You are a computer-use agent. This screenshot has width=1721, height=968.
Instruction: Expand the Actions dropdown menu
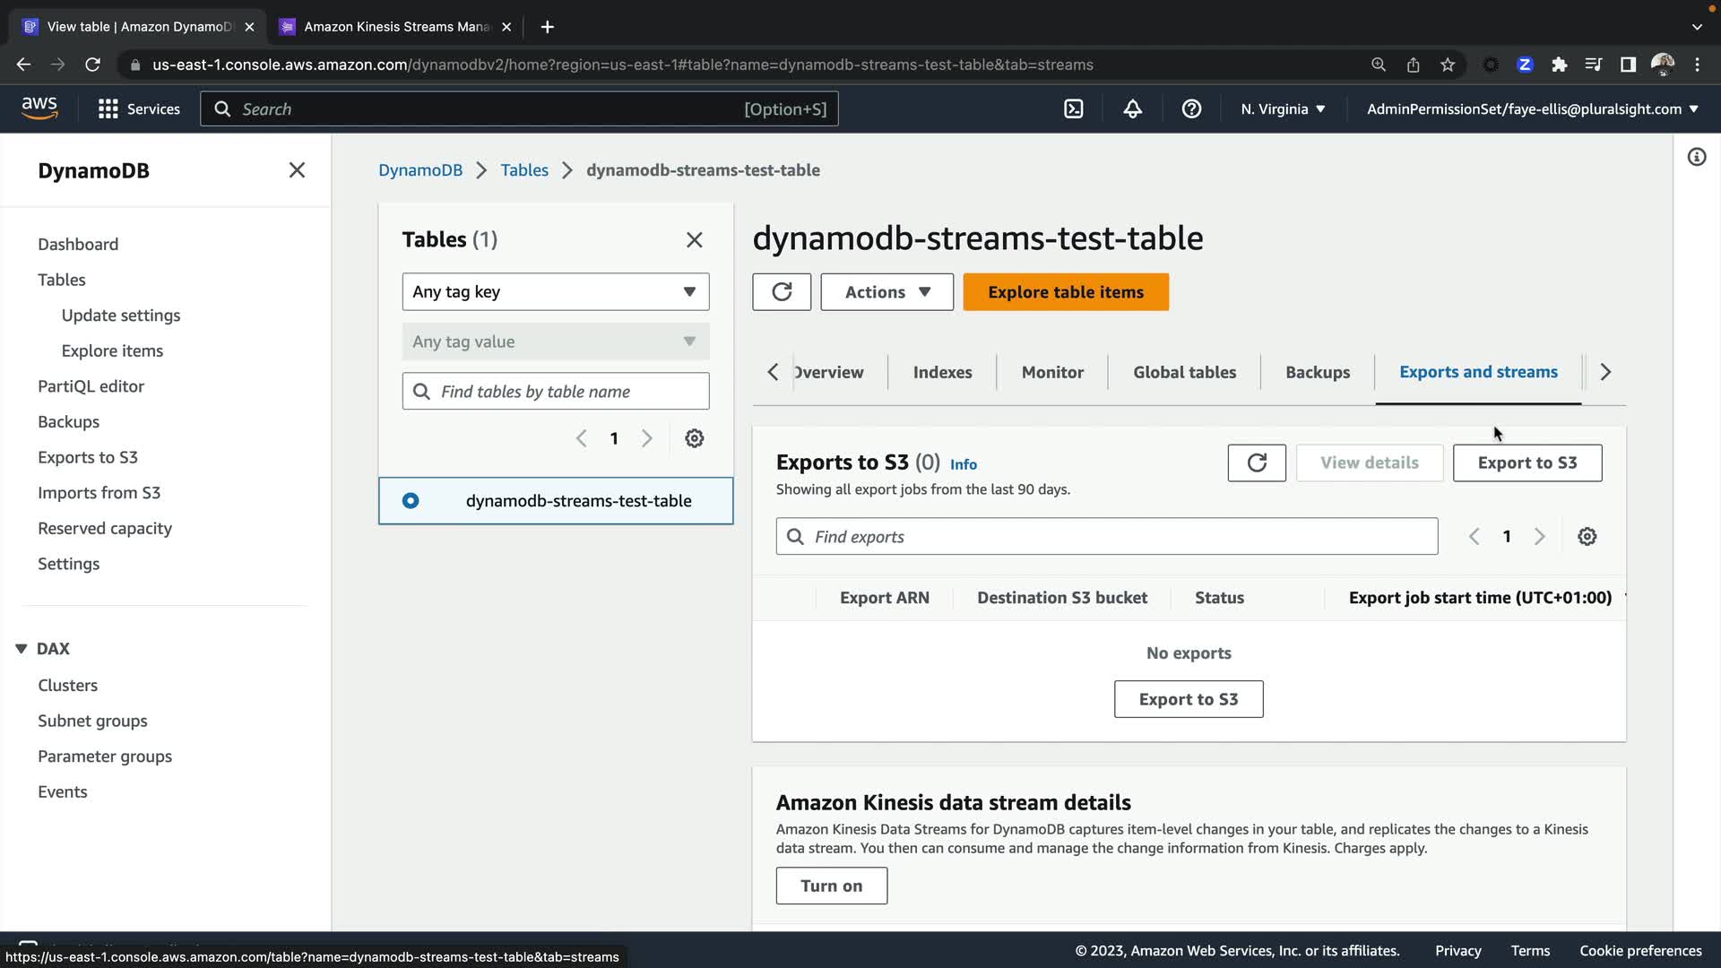tap(886, 292)
